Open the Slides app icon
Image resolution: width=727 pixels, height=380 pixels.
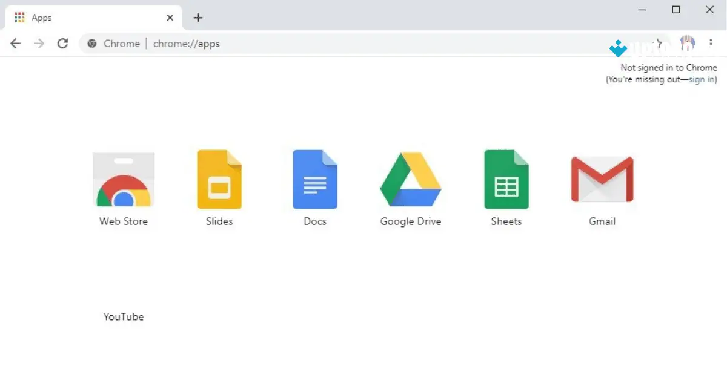219,179
